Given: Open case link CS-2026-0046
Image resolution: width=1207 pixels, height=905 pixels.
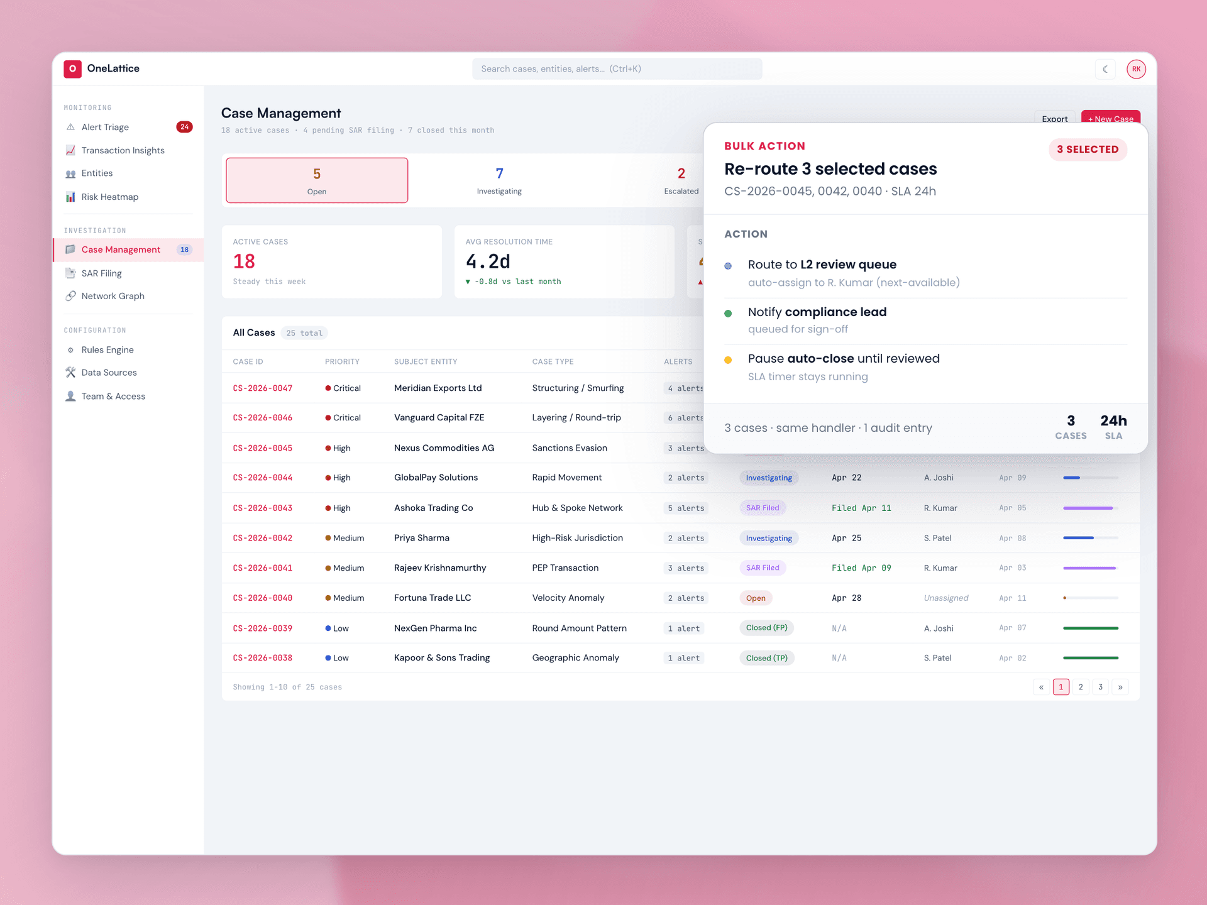Looking at the screenshot, I should click(x=263, y=418).
